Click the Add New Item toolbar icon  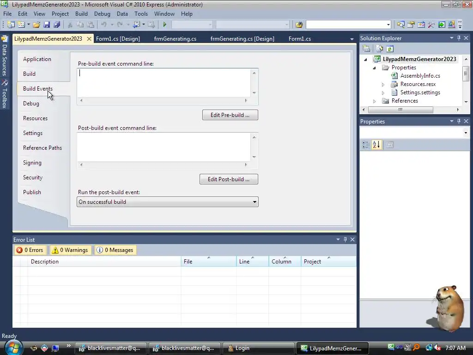21,24
